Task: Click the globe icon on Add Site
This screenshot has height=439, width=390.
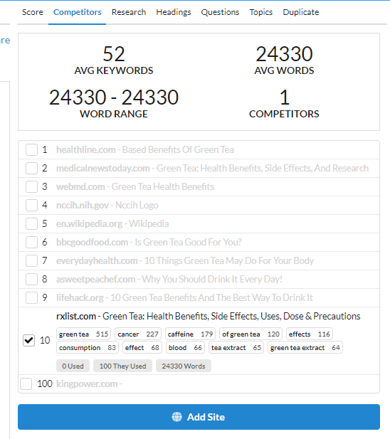Action: tap(176, 417)
